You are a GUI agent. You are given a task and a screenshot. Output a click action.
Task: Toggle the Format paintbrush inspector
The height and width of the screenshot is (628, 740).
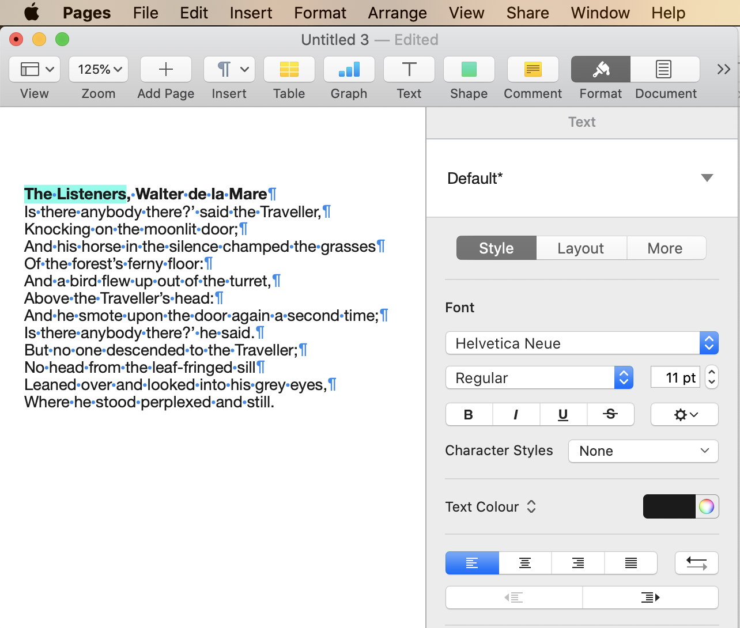point(601,70)
